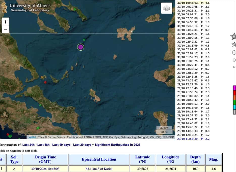236x172 pixels.
Task: Click the '63.1 km S of Kariai' table cell
Action: tap(99, 169)
